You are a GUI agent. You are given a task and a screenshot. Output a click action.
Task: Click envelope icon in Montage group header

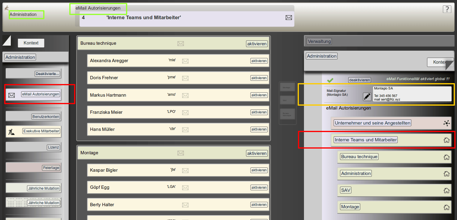[180, 153]
